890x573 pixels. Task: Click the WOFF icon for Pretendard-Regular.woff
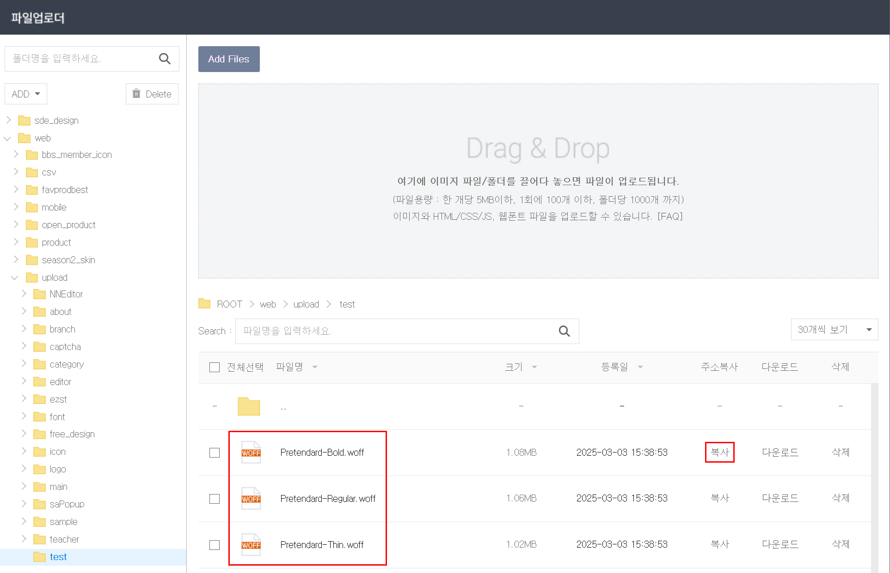pyautogui.click(x=251, y=499)
